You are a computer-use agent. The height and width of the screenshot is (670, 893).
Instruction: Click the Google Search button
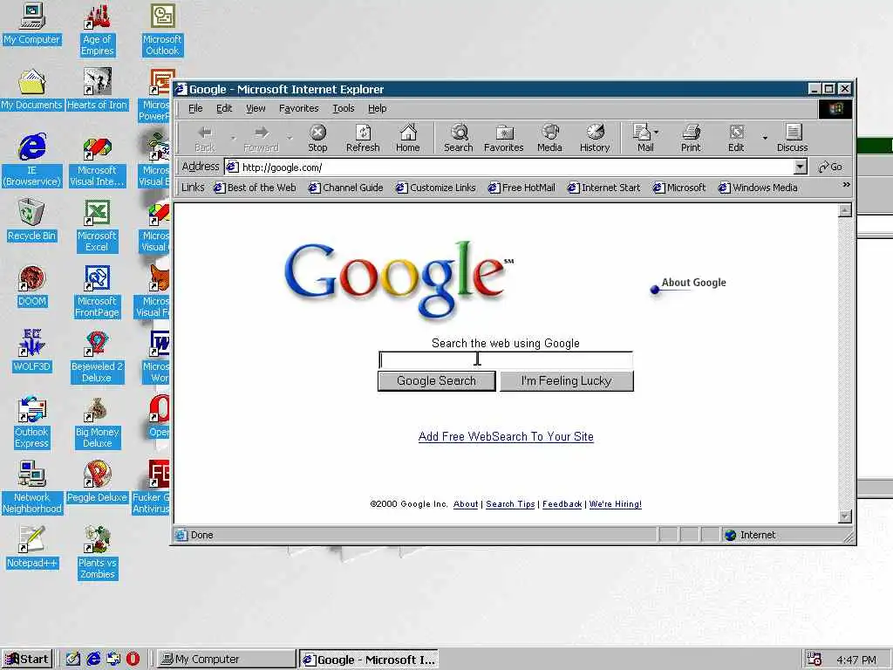click(x=436, y=380)
